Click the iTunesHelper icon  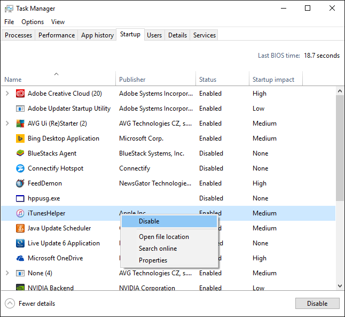pos(20,213)
